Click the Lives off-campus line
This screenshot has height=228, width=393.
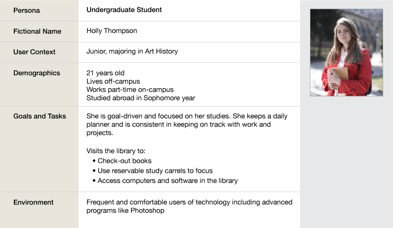pyautogui.click(x=113, y=81)
